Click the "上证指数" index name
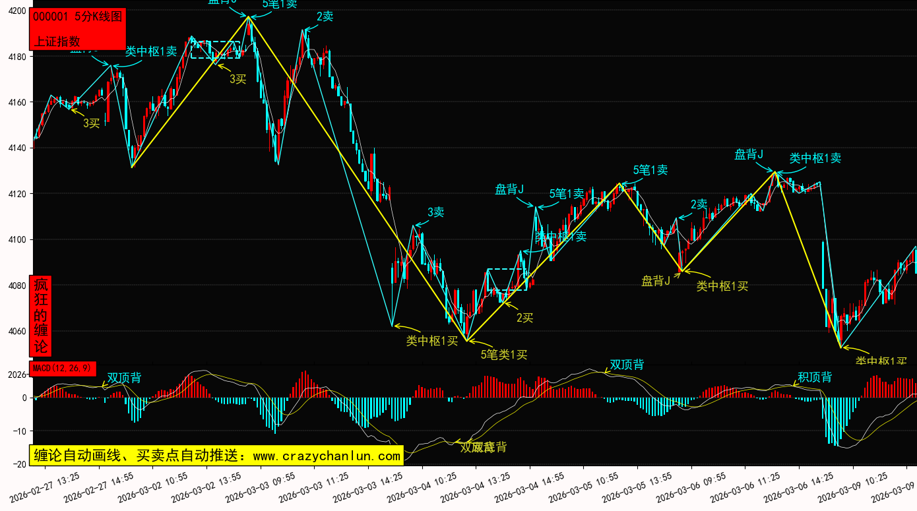Viewport: 917px width, 511px height. (57, 41)
